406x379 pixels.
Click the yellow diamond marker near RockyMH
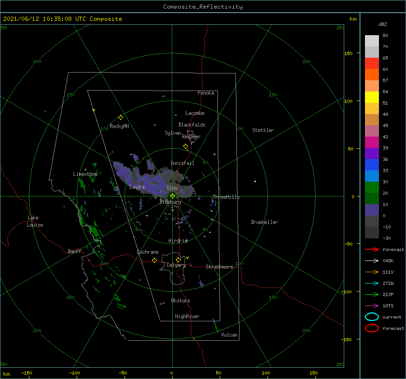120,118
